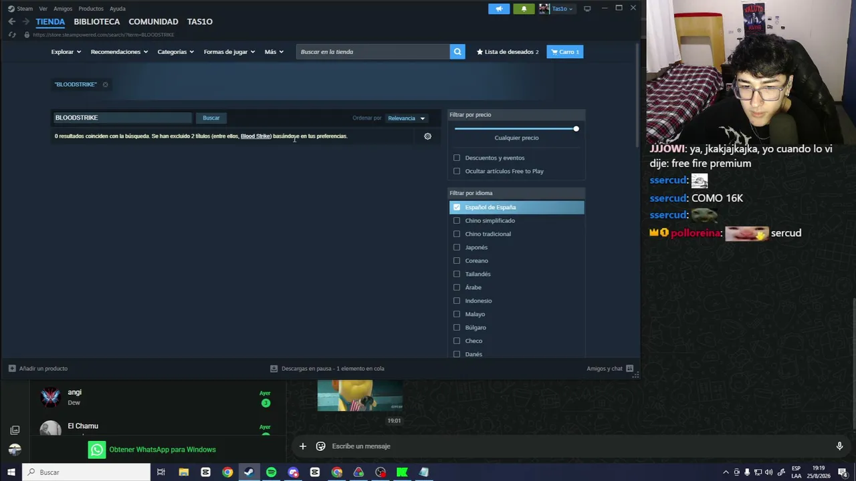Open File Explorer from the taskbar
The height and width of the screenshot is (481, 856).
(x=184, y=472)
